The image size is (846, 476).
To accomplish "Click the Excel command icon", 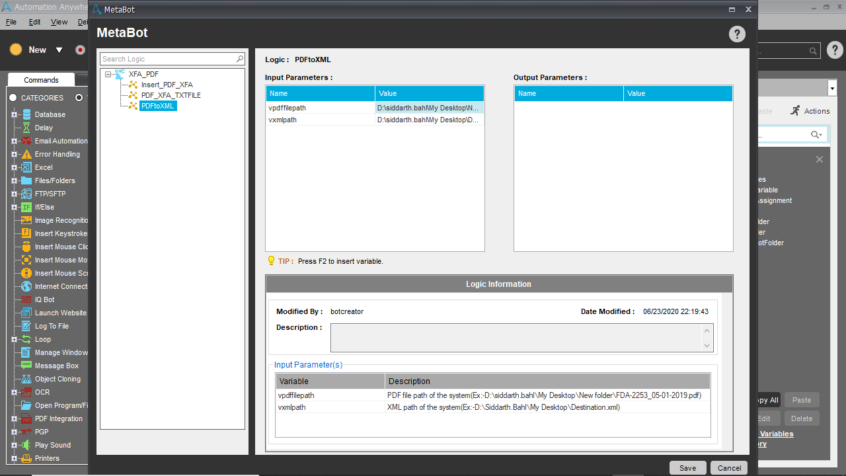I will click(26, 167).
